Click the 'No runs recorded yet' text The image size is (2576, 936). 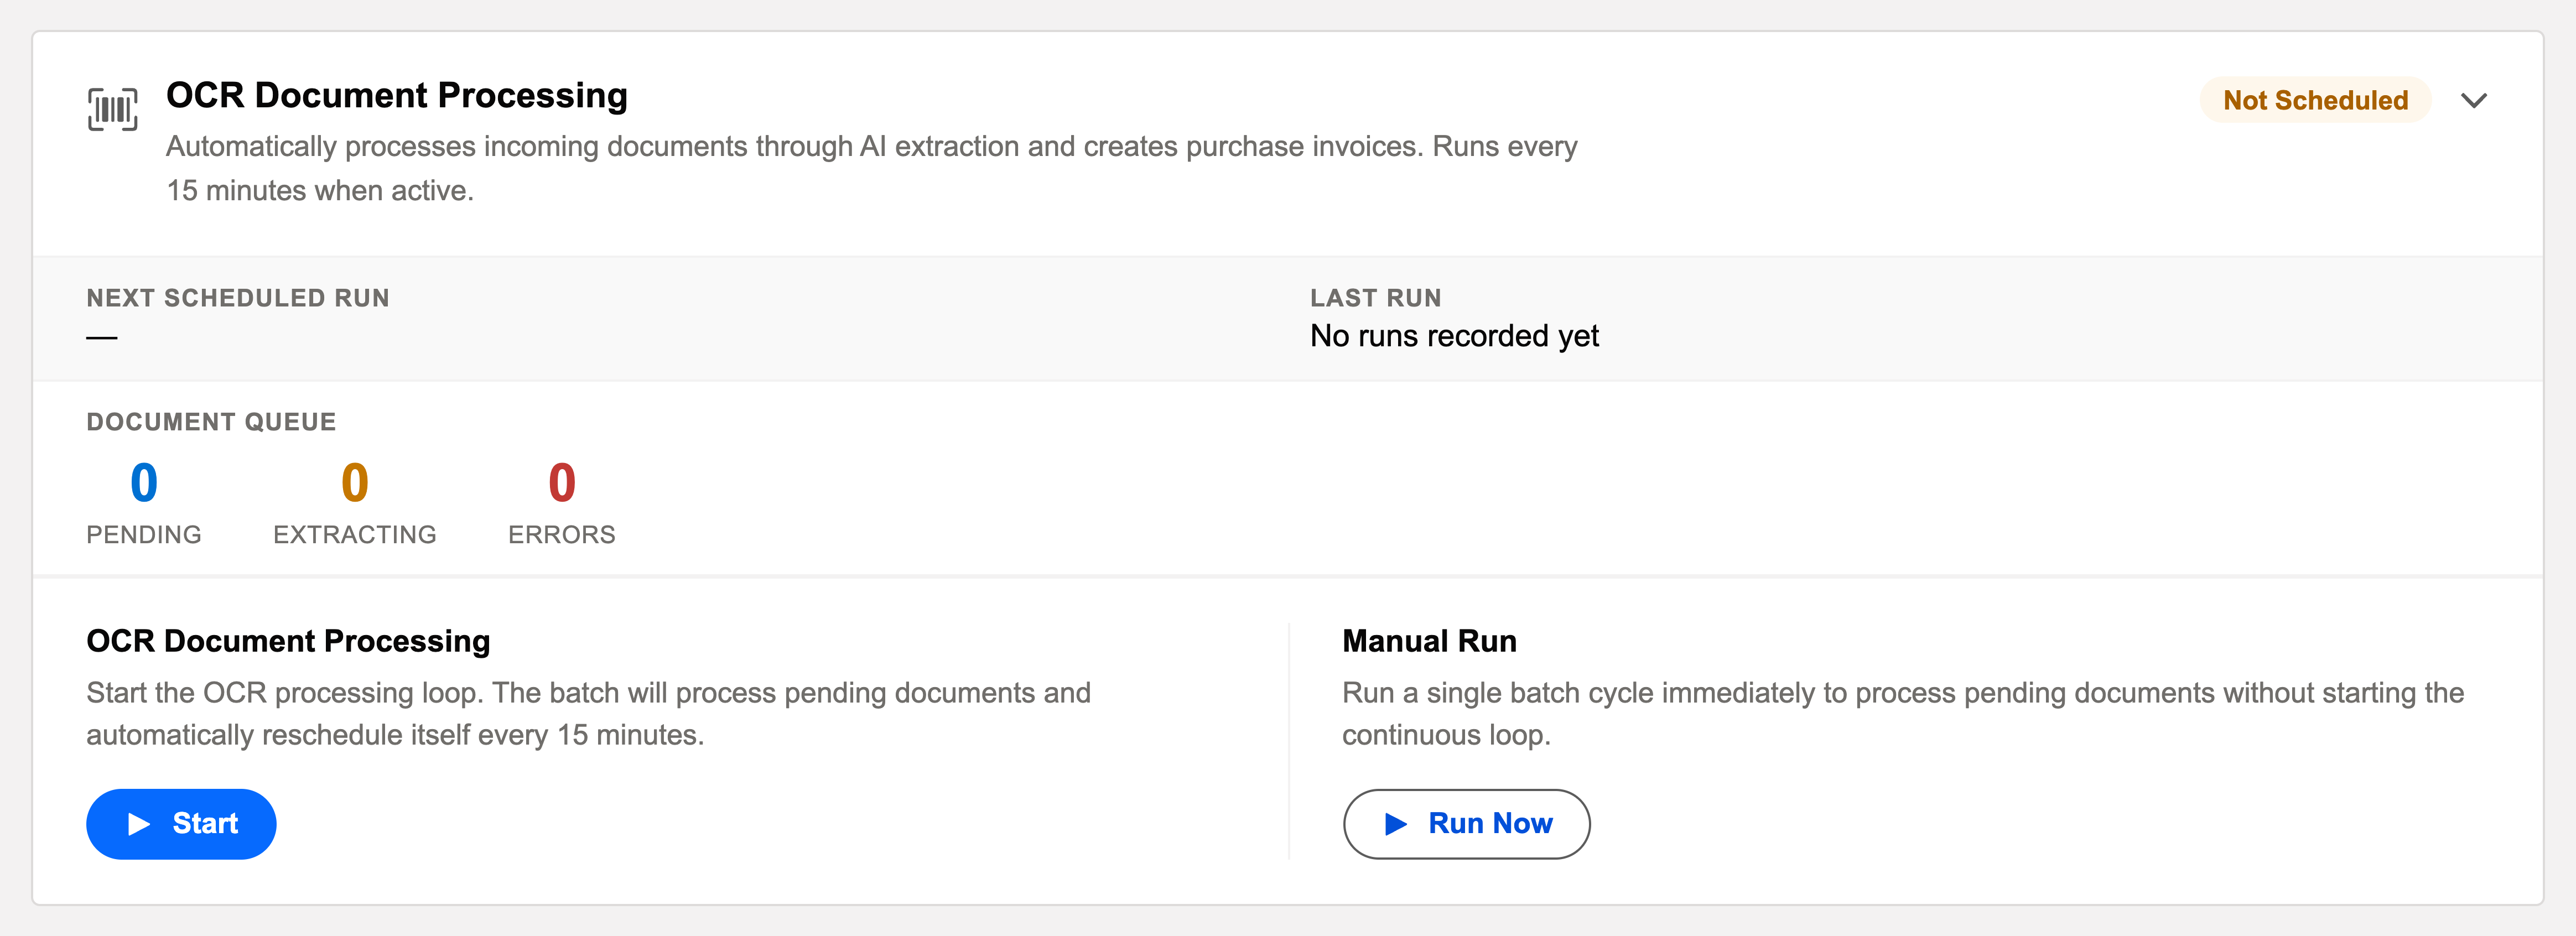click(x=1454, y=336)
